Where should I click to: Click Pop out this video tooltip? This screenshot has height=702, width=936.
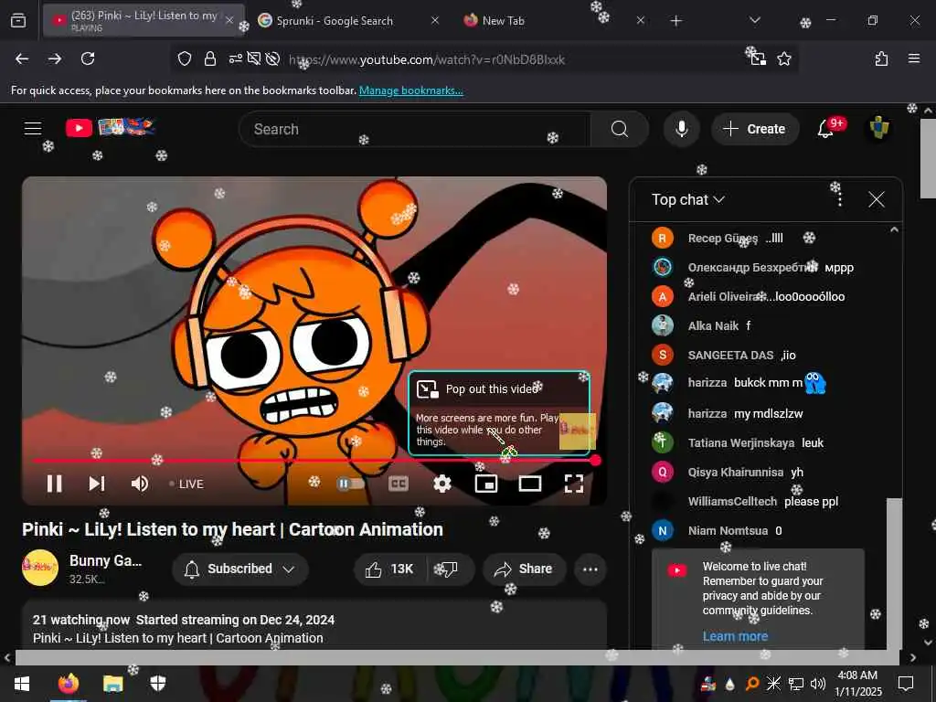coord(499,413)
